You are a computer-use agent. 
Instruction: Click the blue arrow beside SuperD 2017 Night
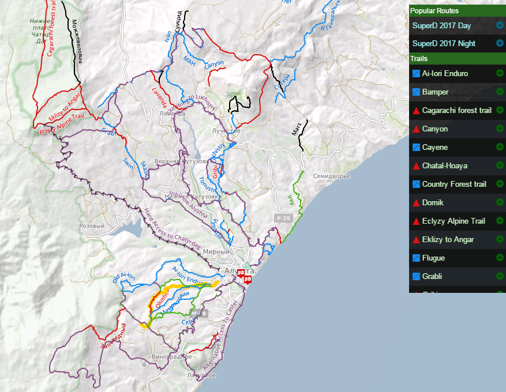(500, 43)
